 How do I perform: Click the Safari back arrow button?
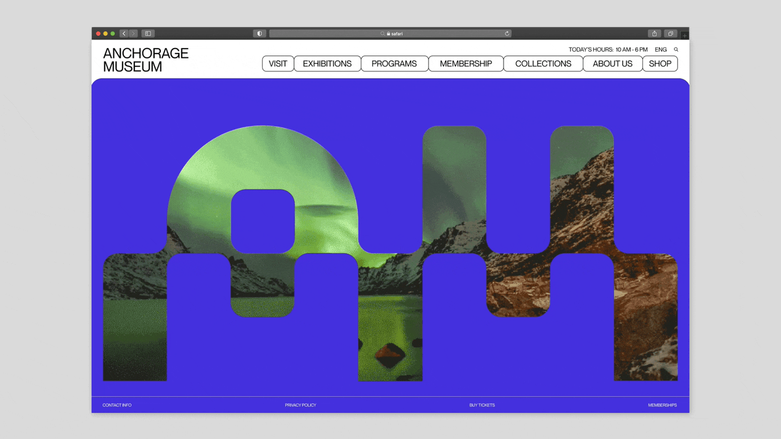[x=124, y=33]
